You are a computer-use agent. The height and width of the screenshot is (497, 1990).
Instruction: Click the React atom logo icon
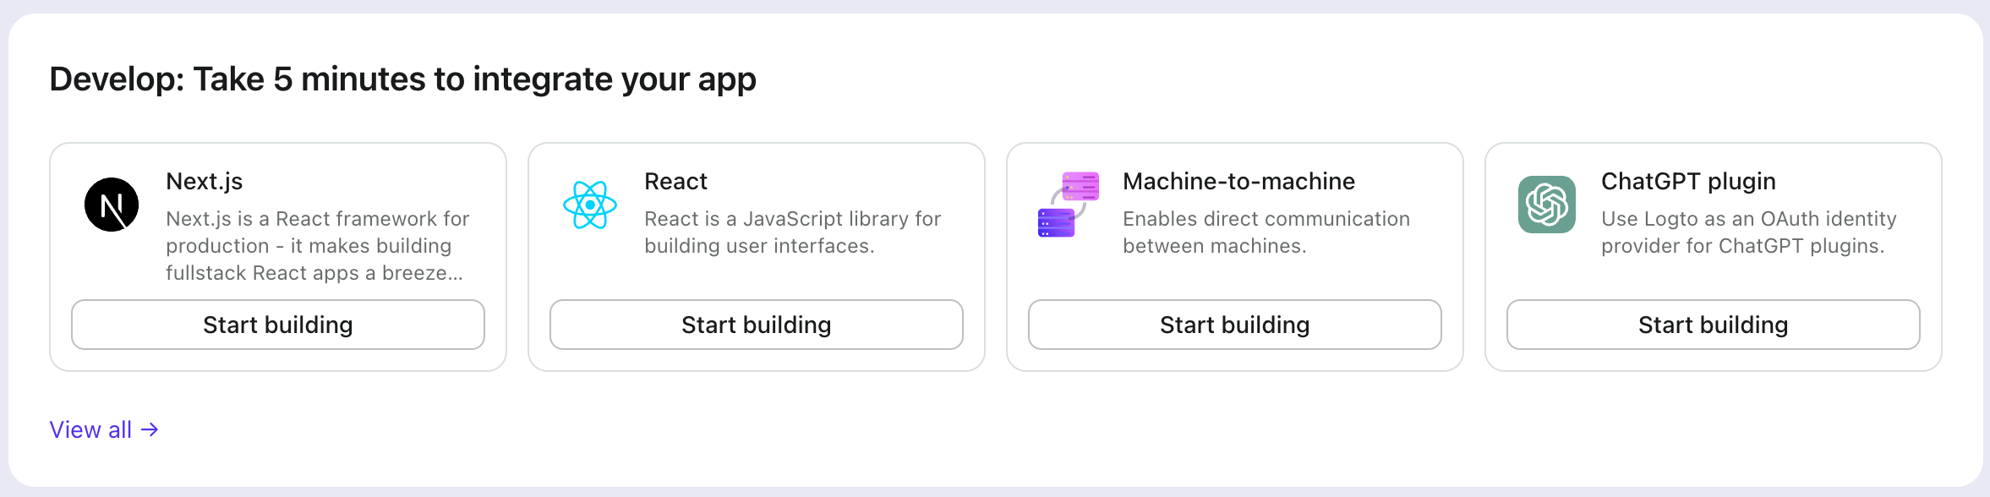(590, 205)
